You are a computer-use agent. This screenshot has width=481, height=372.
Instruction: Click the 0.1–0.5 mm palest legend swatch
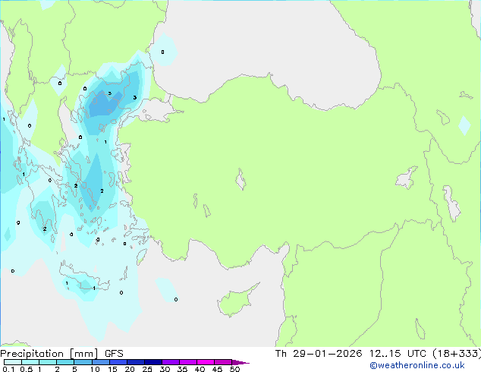pos(13,362)
